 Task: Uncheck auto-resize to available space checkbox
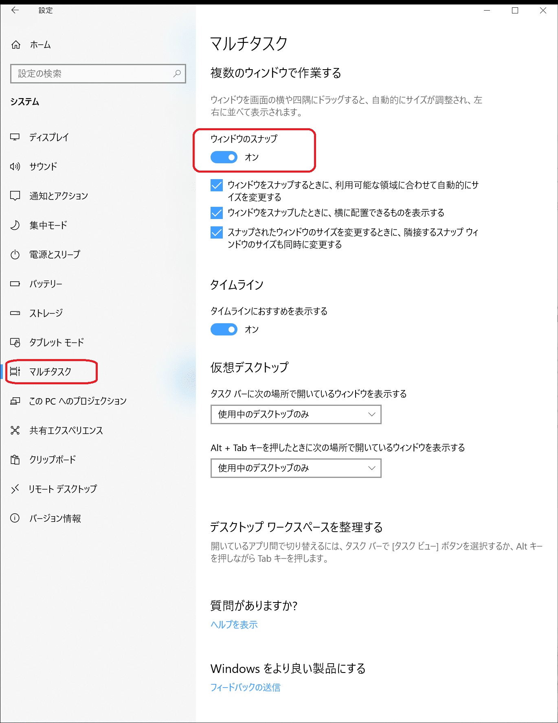click(217, 185)
